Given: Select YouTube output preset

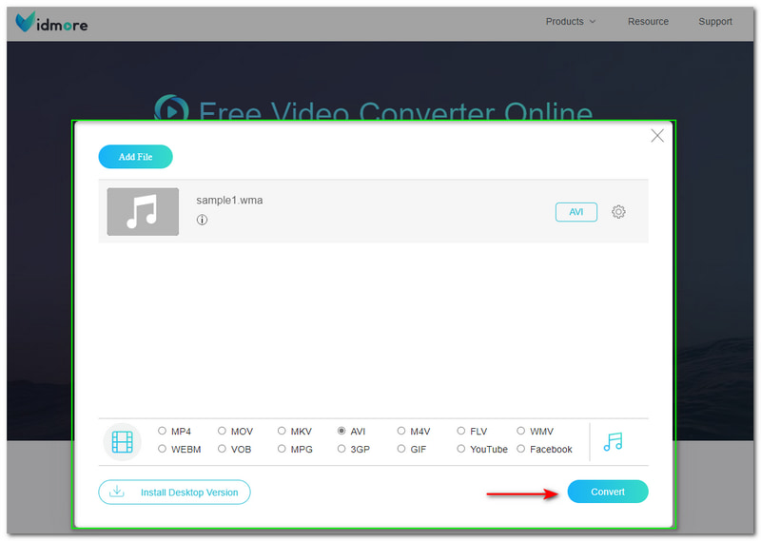Looking at the screenshot, I should (x=461, y=449).
